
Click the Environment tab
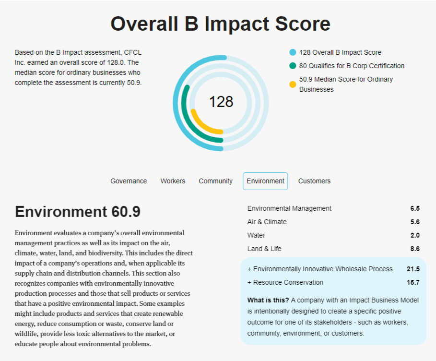point(265,181)
